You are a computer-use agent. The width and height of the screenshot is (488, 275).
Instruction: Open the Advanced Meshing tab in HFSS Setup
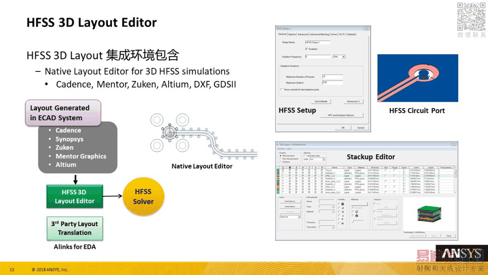click(319, 34)
